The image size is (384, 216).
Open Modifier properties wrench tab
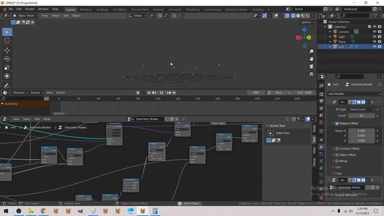click(322, 146)
